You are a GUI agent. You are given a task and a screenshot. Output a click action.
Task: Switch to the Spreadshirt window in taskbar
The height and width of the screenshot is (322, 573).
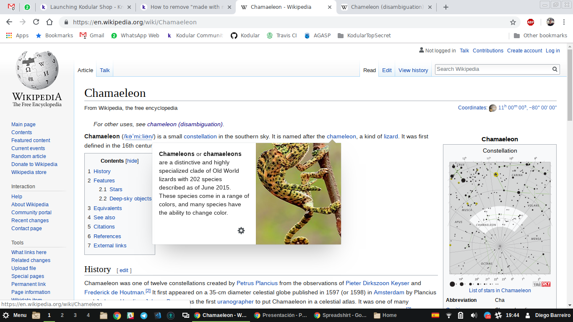click(340, 315)
